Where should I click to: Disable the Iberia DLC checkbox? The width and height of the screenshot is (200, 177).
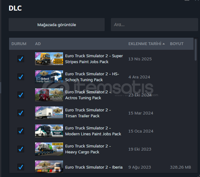click(x=21, y=167)
